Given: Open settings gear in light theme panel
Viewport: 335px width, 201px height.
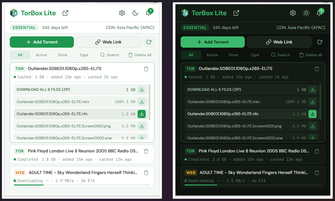Looking at the screenshot, I should pos(122,13).
